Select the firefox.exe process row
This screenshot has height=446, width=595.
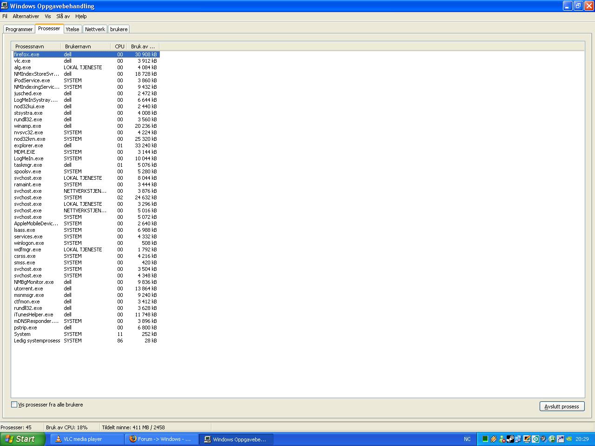tap(86, 54)
